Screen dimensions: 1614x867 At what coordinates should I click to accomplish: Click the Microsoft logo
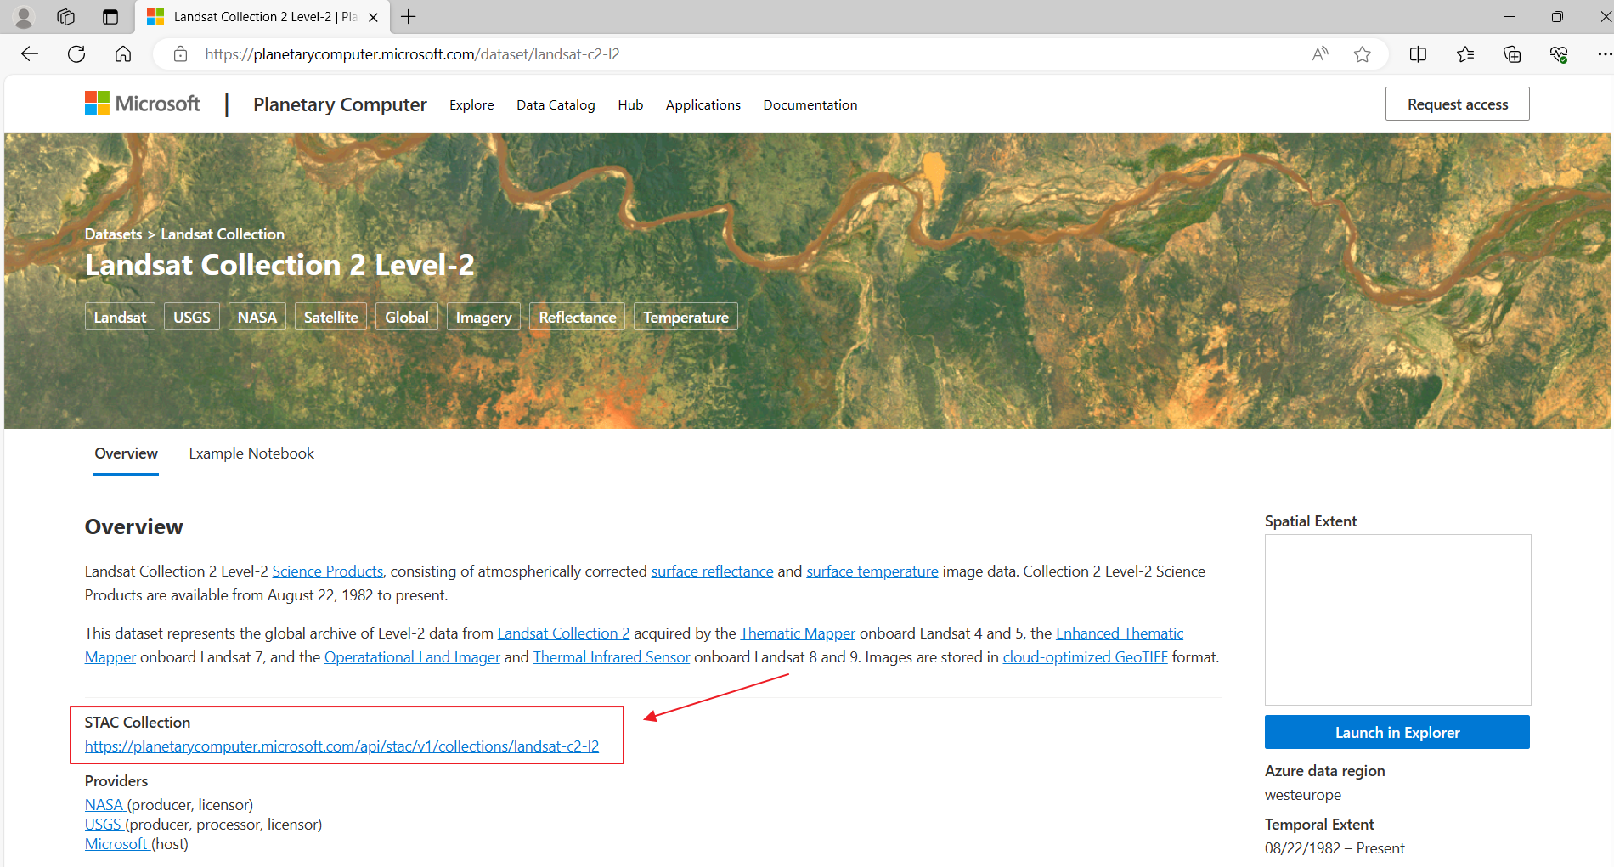(x=142, y=104)
